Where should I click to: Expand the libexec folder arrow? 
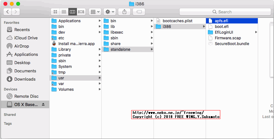[152, 32]
